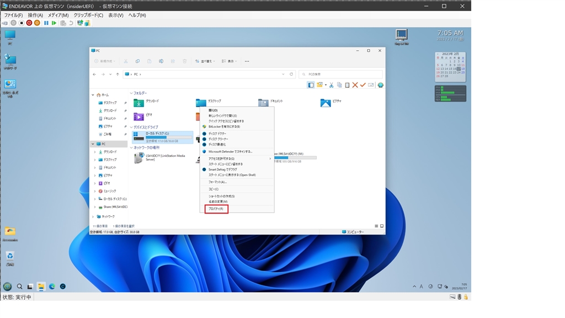
Task: Click the Open-Shell orange checkmark Properties icon
Action: 363,85
